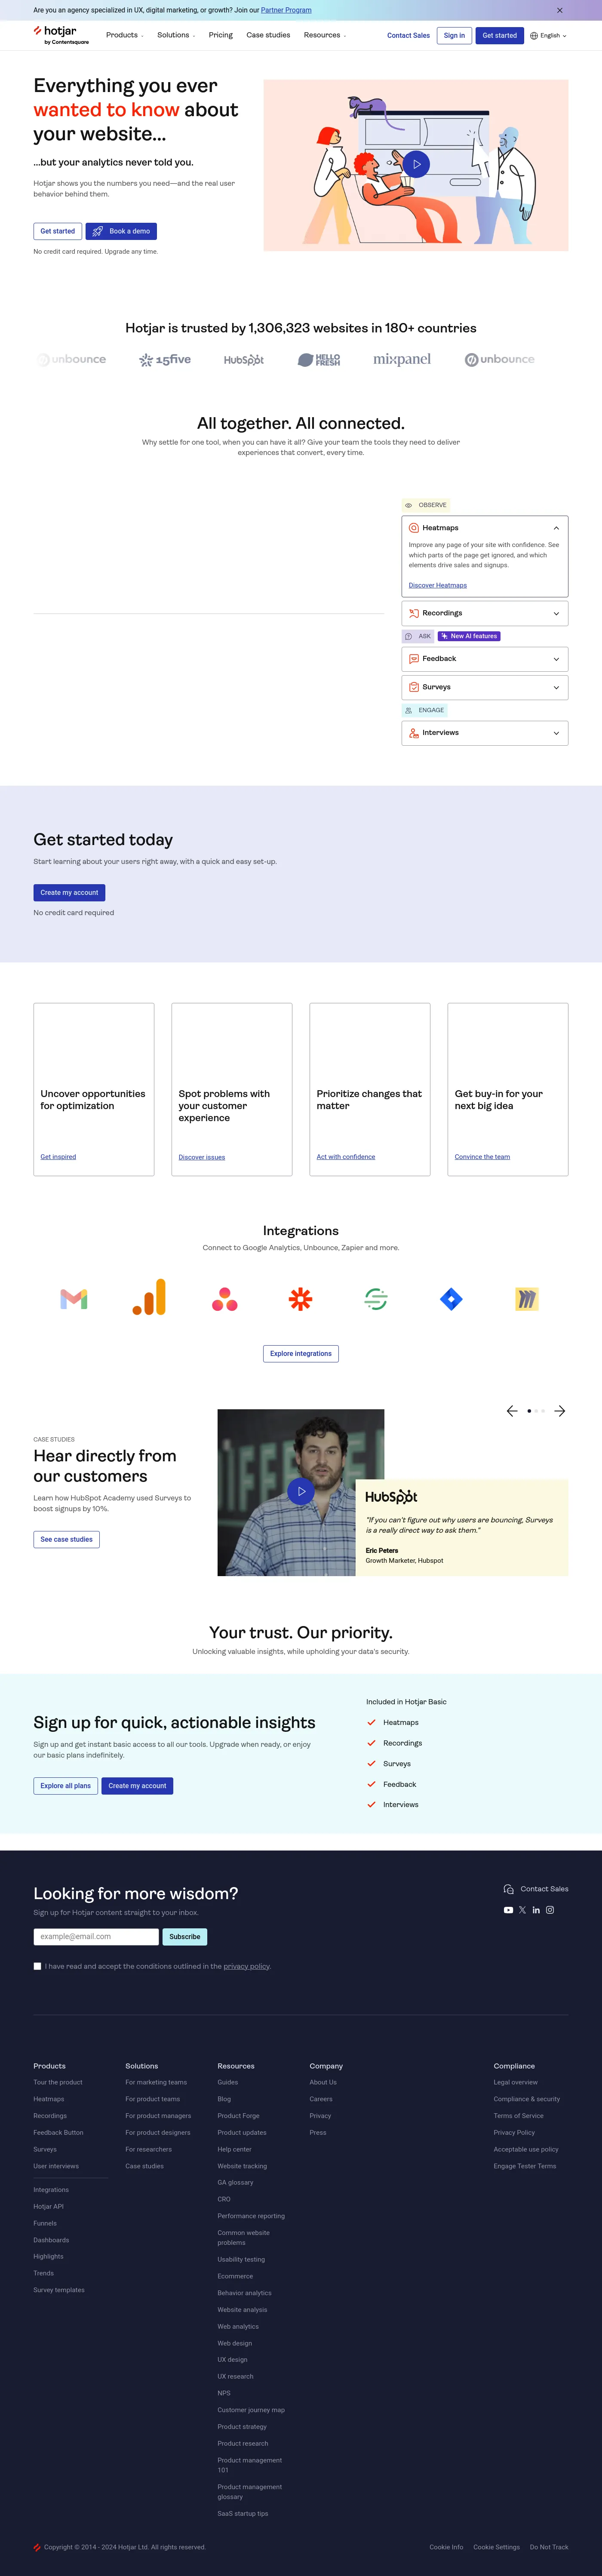Open Case studies in the top navigation

pos(268,35)
